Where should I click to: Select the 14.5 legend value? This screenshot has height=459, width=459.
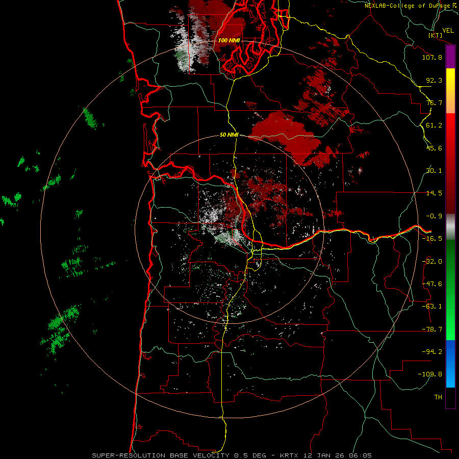(x=434, y=193)
